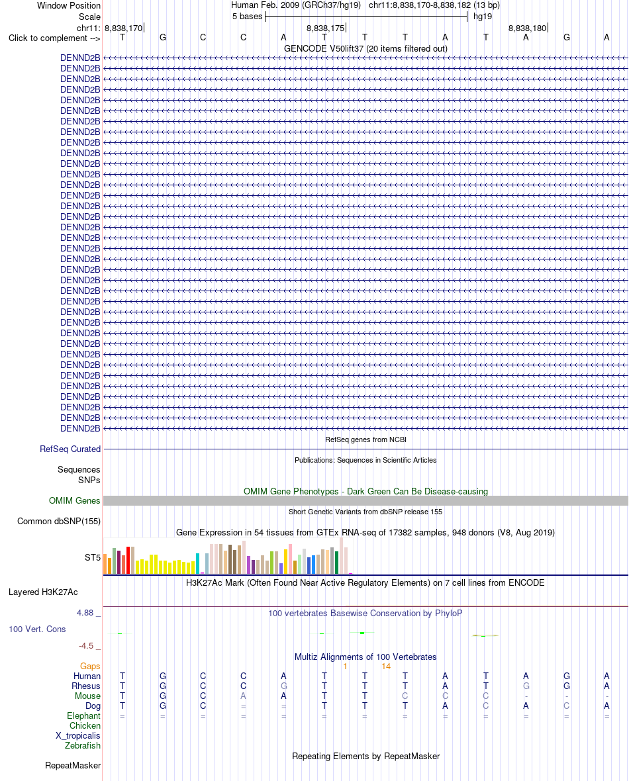The height and width of the screenshot is (781, 629).
Task: Click the gap count '1' in Gaps row
Action: [x=345, y=666]
